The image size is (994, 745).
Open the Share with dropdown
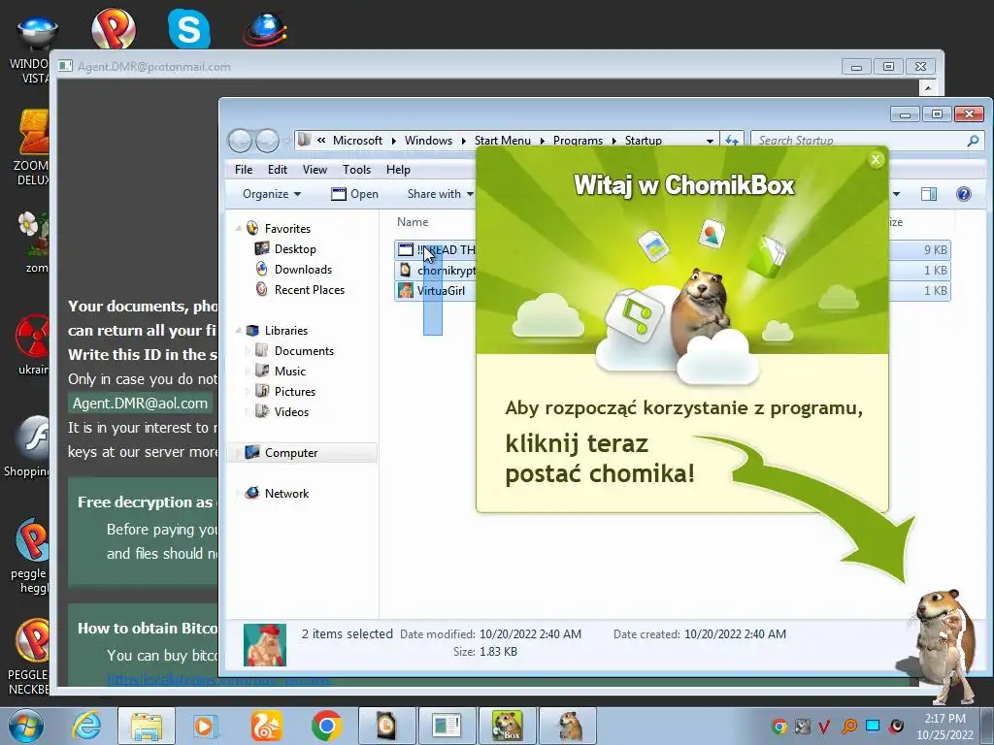440,194
